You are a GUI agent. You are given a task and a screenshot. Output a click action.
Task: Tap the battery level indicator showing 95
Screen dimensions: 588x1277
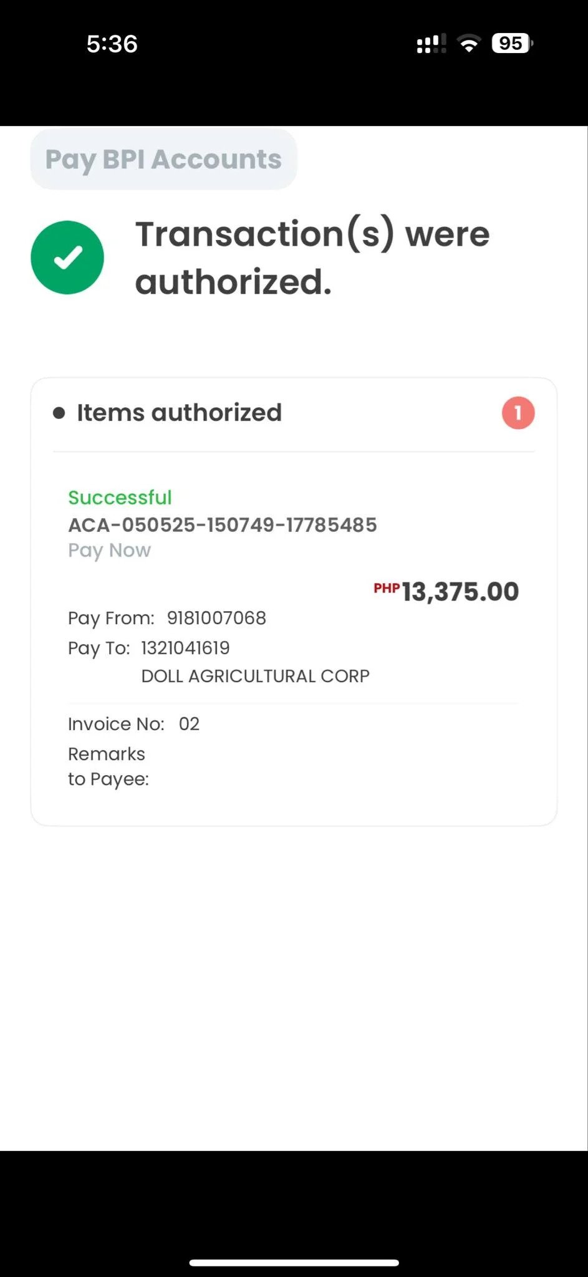[x=511, y=44]
